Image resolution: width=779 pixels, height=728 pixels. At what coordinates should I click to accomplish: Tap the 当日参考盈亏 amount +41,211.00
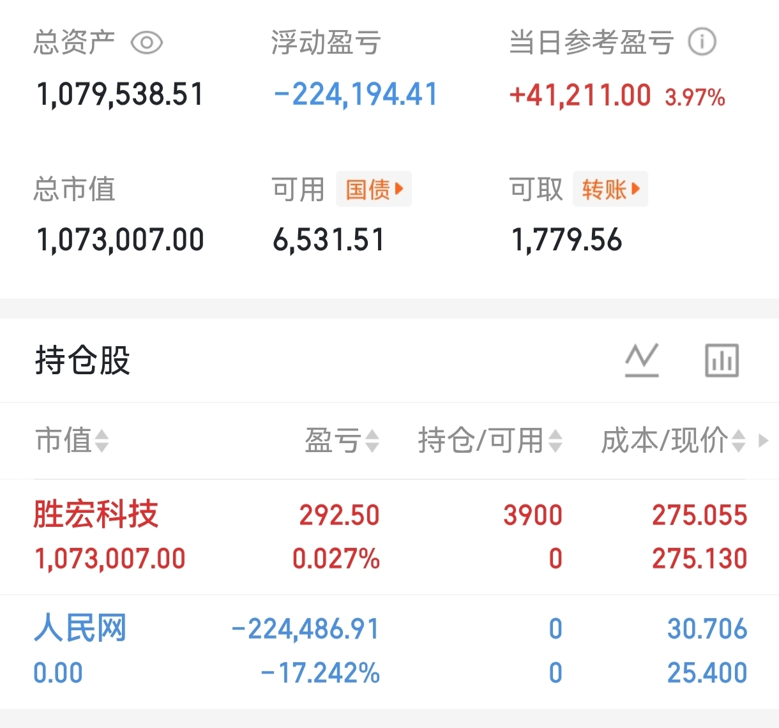[x=580, y=96]
